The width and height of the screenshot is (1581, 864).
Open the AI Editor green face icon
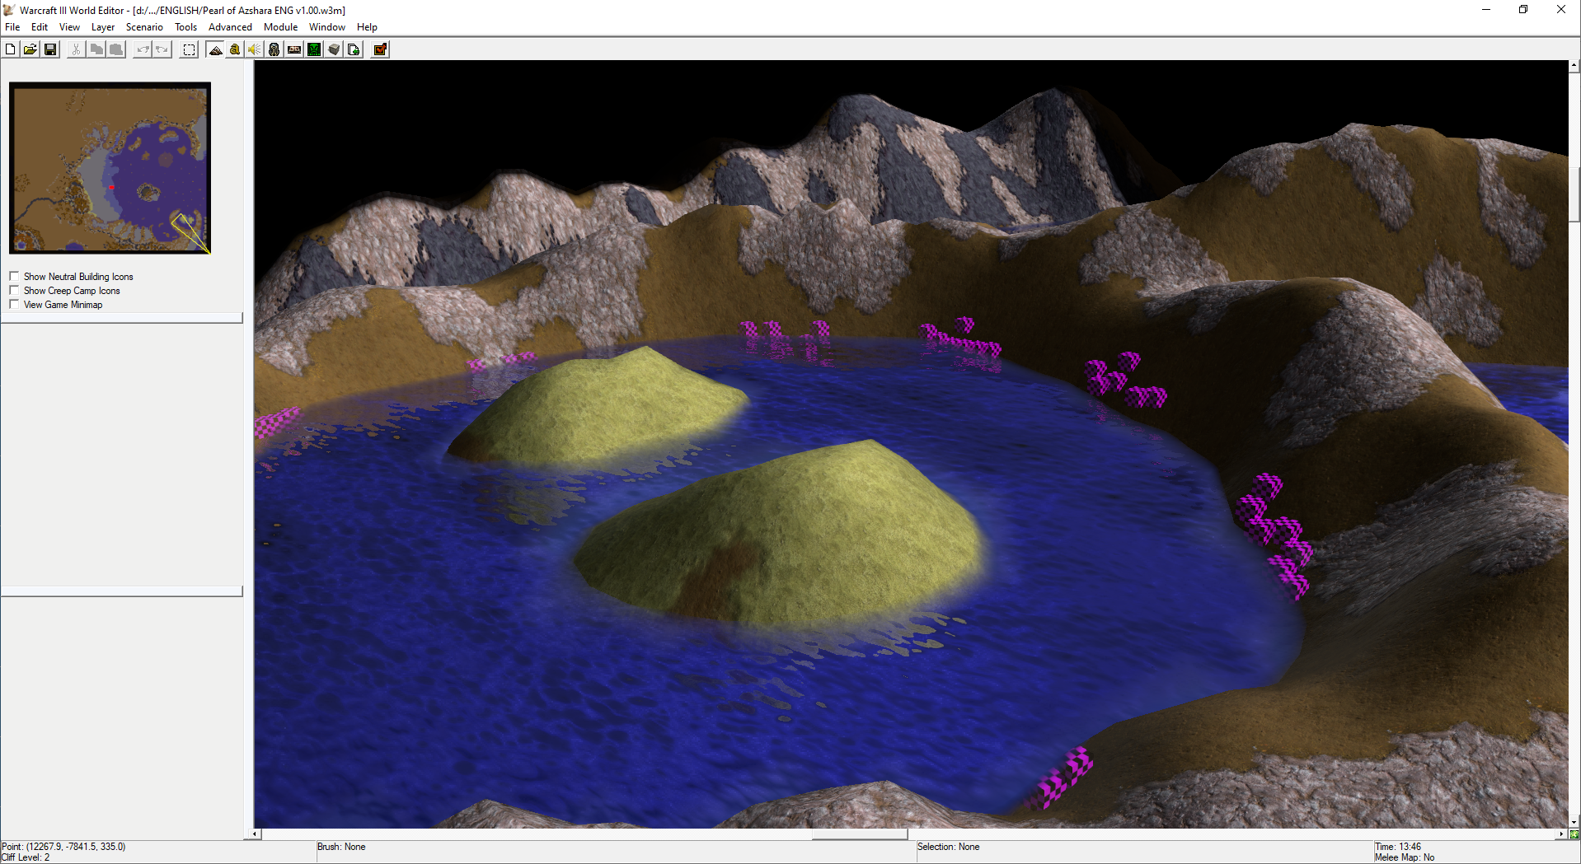(314, 49)
